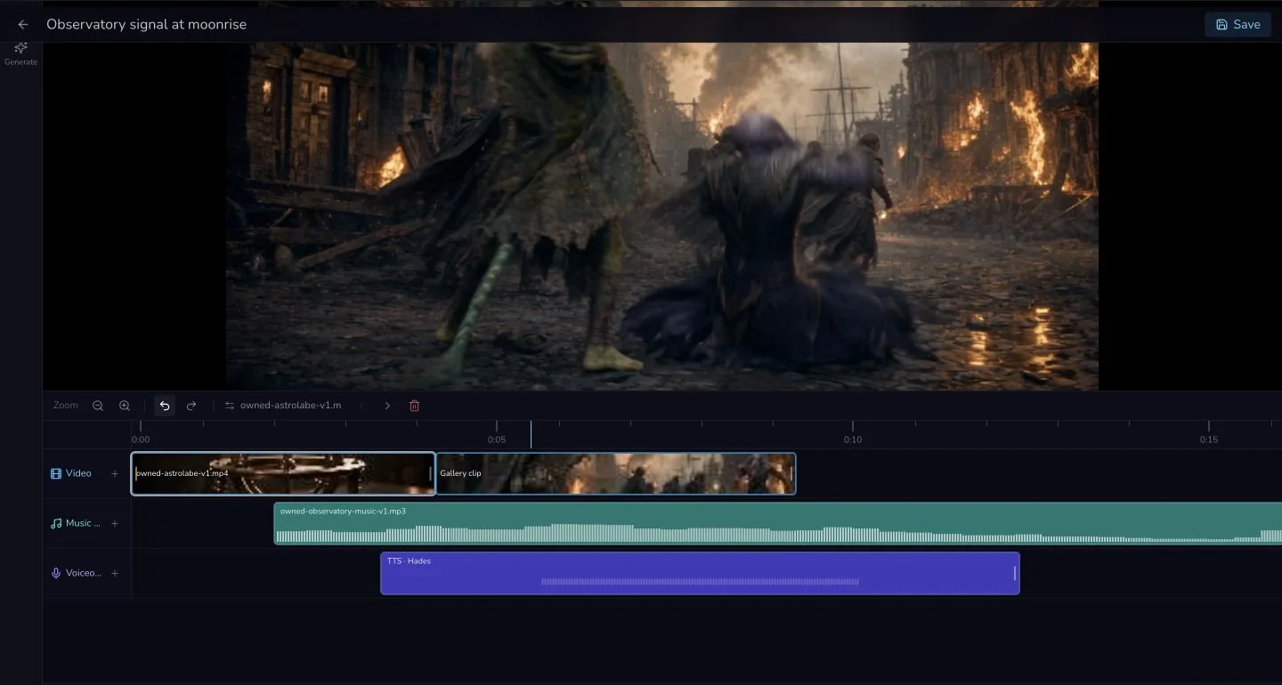Select the owned-astrolabe-v1.m clip name in toolbar
Viewport: 1282px width, 685px height.
tap(290, 406)
